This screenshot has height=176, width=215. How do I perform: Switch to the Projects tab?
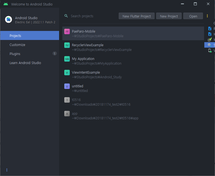coord(30,36)
